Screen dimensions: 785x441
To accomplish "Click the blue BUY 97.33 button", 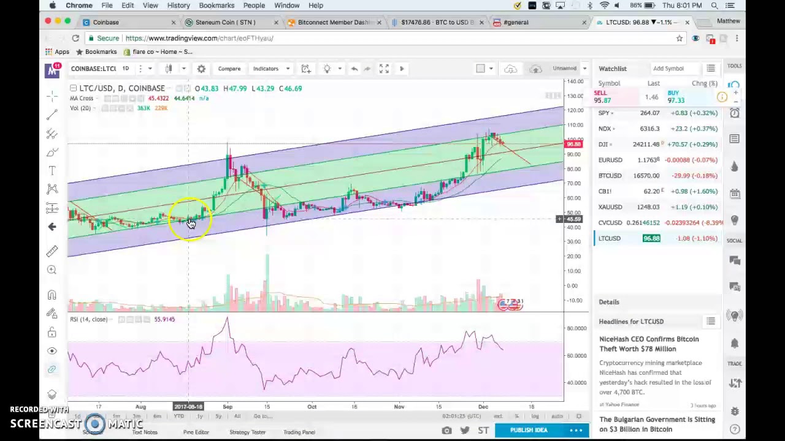I will 691,97.
